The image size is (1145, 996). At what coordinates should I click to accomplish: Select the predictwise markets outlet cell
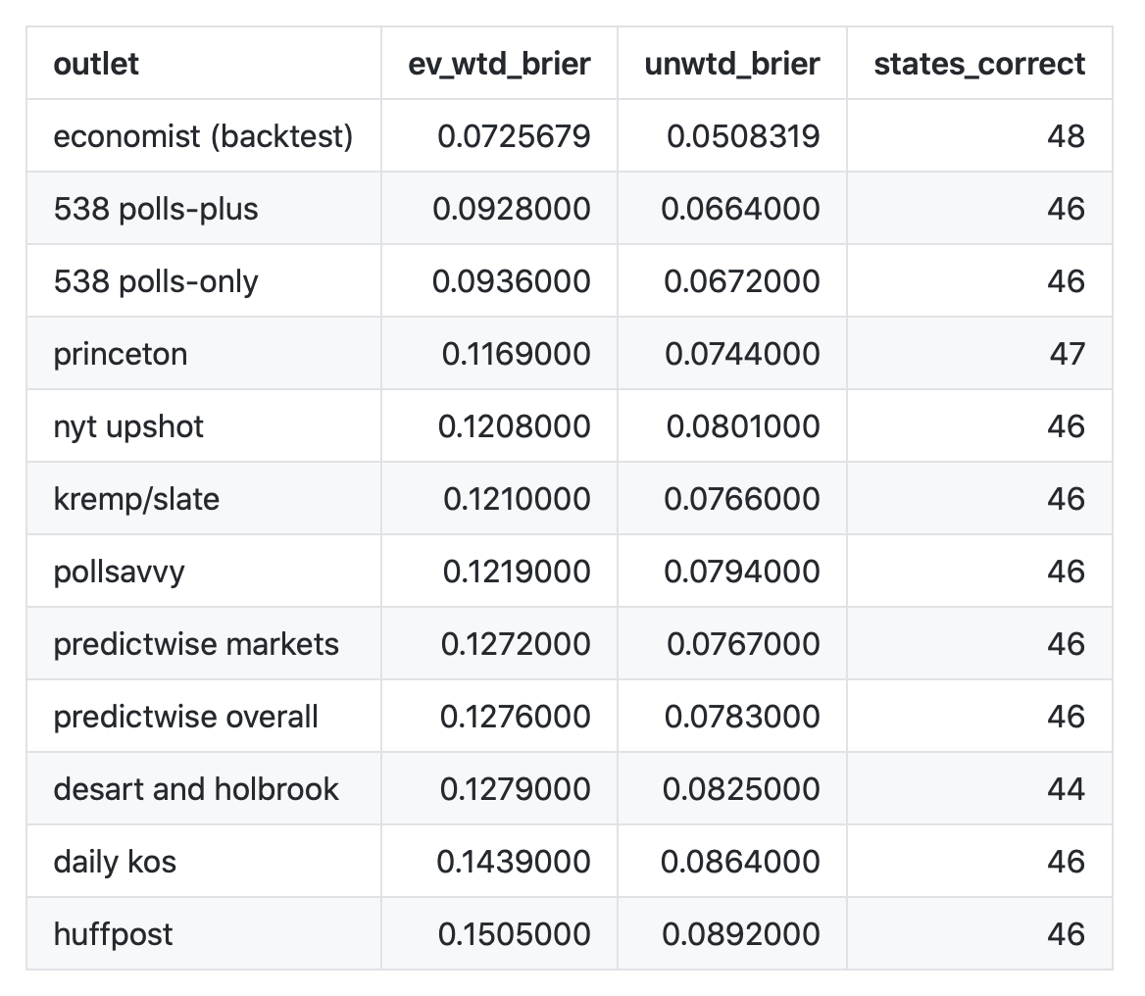click(x=196, y=644)
